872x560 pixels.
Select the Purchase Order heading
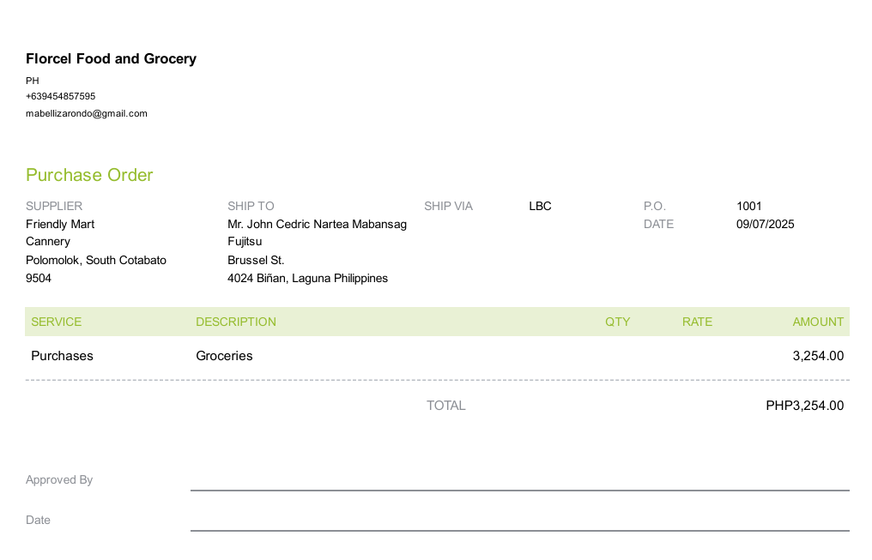[89, 175]
